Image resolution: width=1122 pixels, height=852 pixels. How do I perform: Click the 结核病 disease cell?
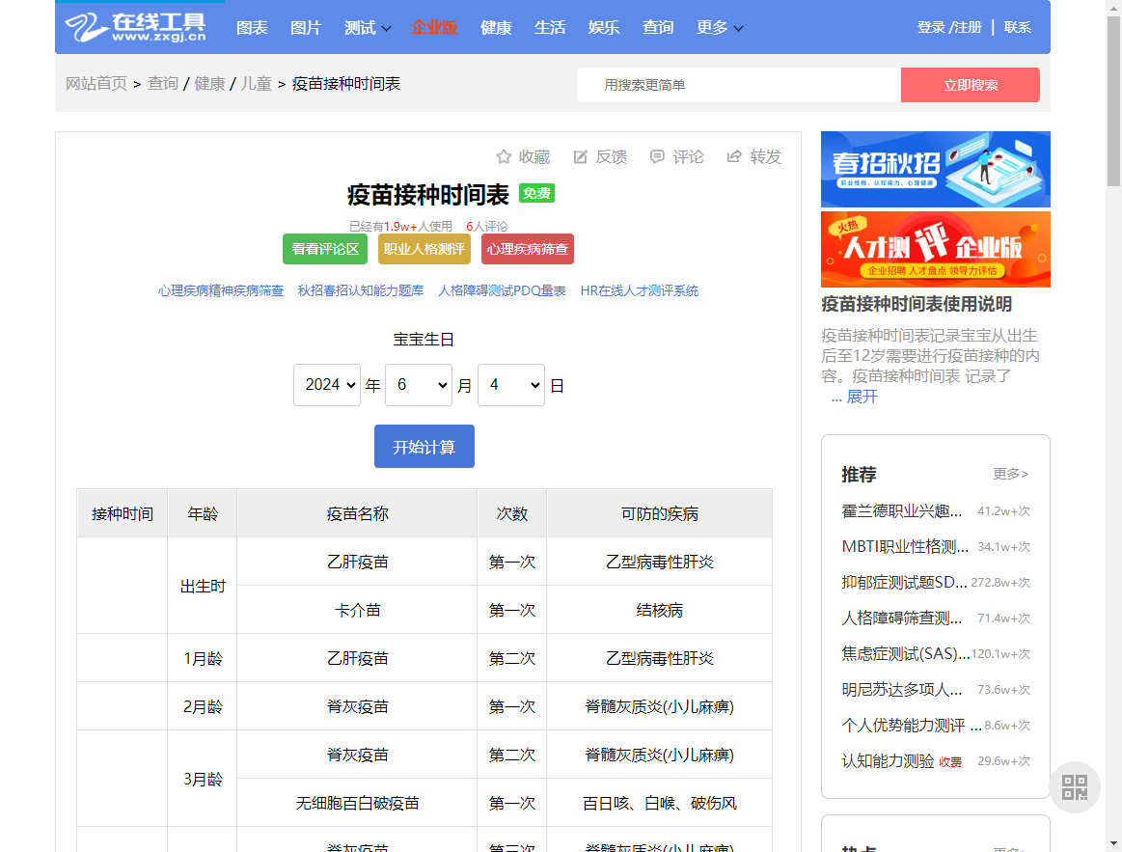(659, 610)
